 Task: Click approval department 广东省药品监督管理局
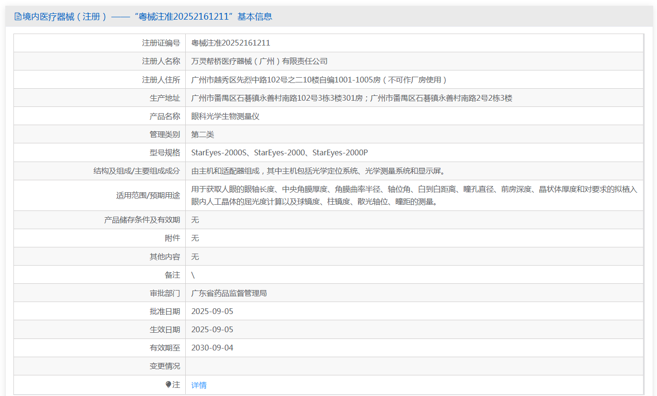(x=229, y=293)
